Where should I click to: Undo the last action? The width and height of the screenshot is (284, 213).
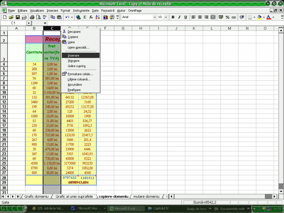coord(67,17)
